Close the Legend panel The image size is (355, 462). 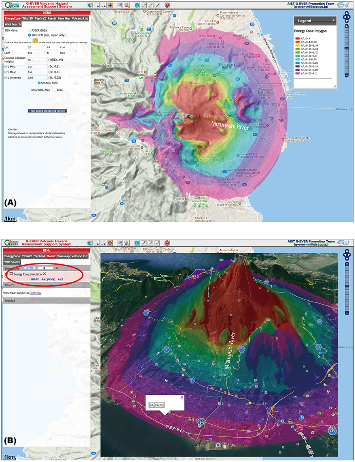coord(334,20)
